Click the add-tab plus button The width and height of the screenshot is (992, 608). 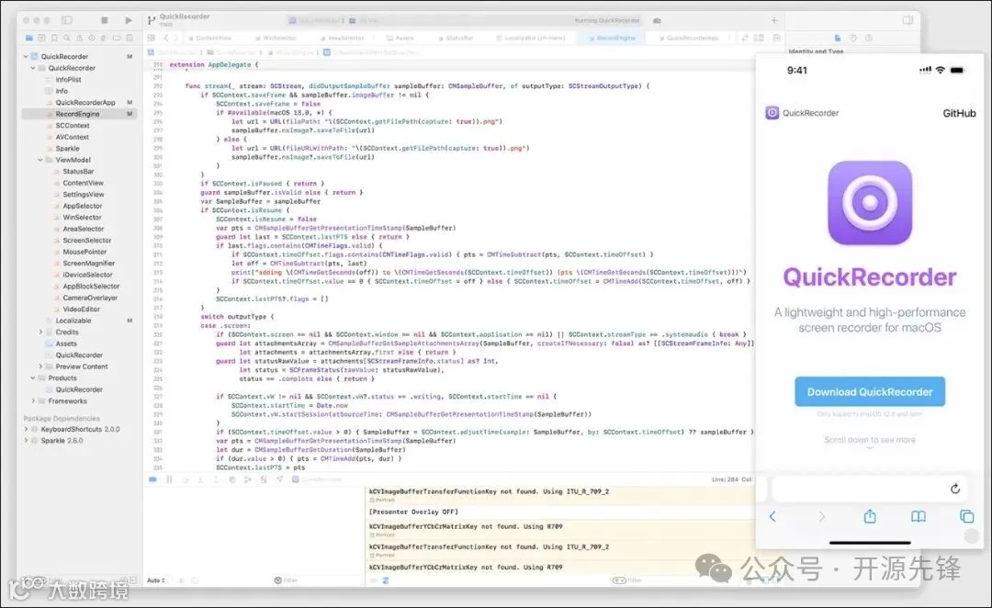click(x=773, y=20)
